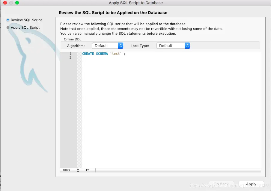Click the Go Back button
The width and height of the screenshot is (271, 191).
[x=221, y=184]
